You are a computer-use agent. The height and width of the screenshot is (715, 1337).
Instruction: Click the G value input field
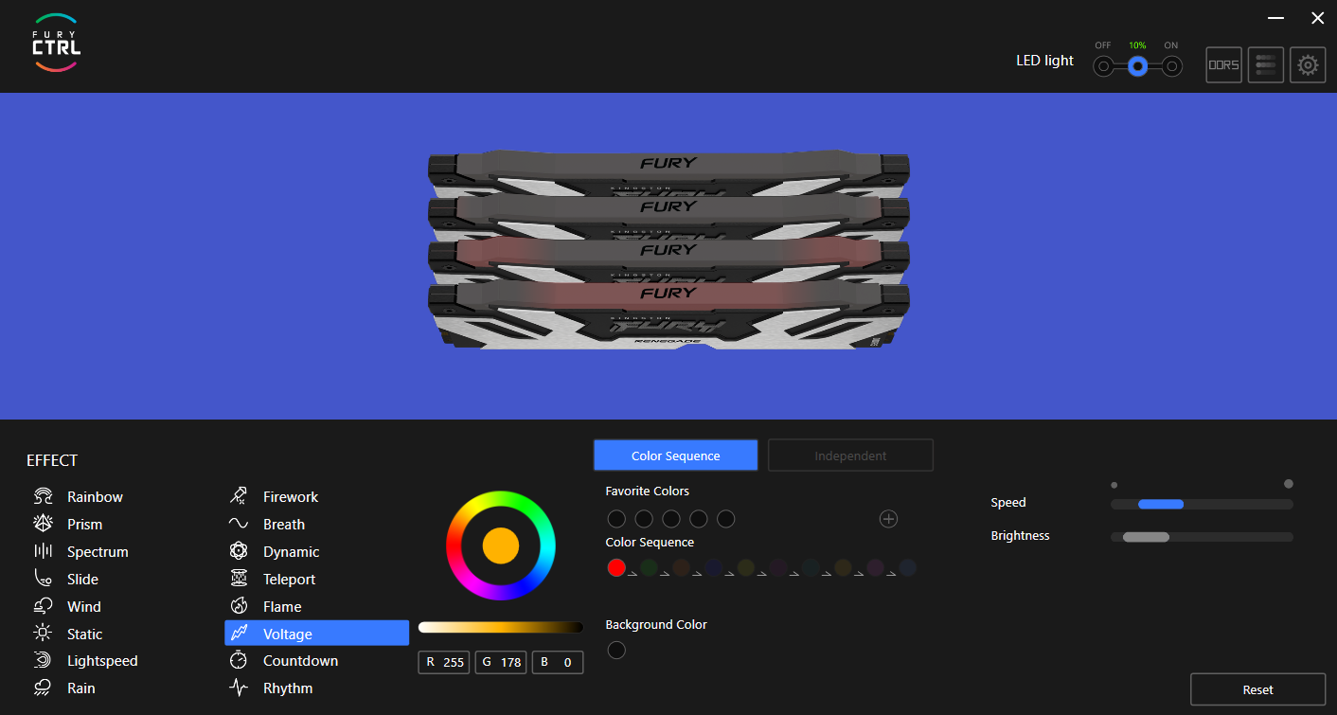(x=501, y=662)
